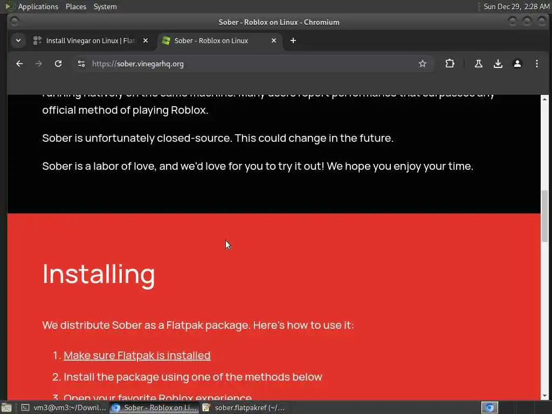552x414 pixels.
Task: Click the forward navigation arrow
Action: click(39, 64)
